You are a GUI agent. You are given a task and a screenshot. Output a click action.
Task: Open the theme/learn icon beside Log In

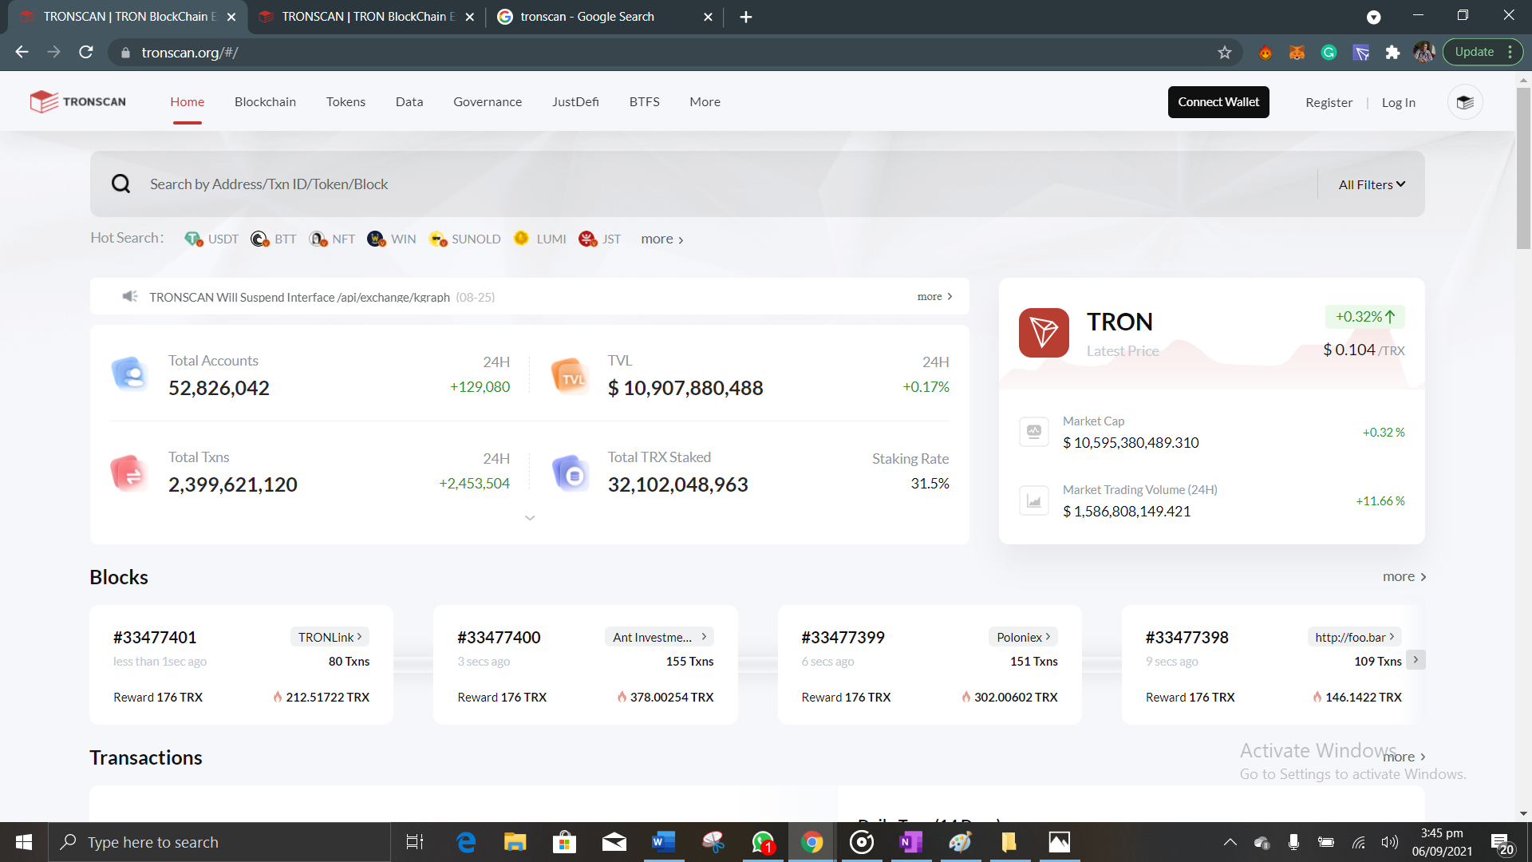click(1465, 102)
